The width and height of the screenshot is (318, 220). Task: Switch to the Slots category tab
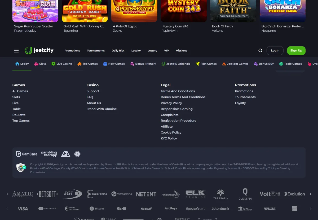pyautogui.click(x=40, y=64)
